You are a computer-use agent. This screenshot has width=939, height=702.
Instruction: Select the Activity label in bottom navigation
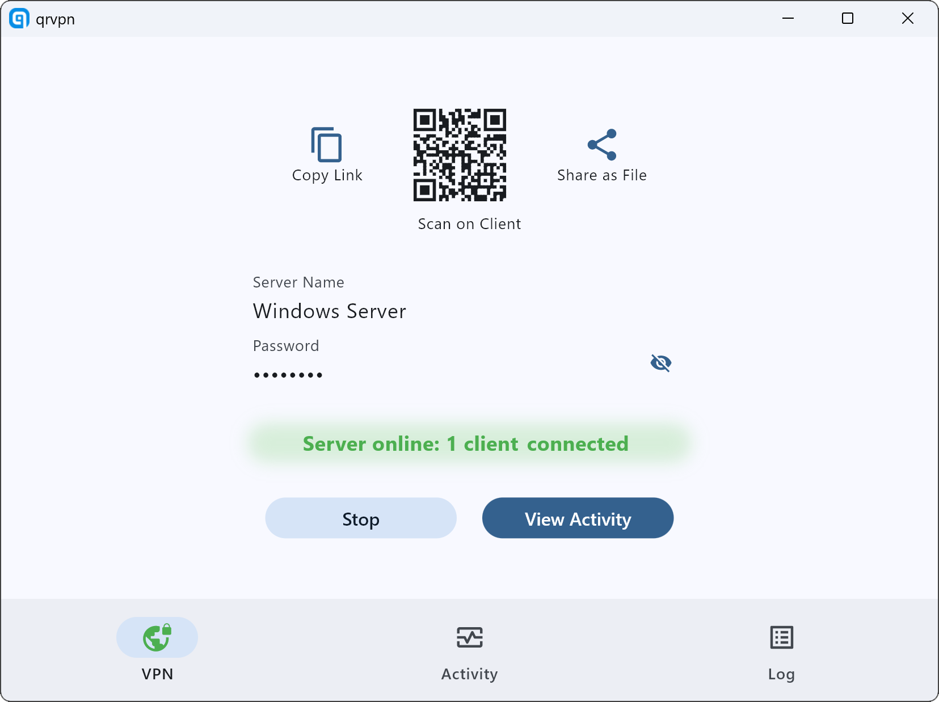[x=469, y=674]
